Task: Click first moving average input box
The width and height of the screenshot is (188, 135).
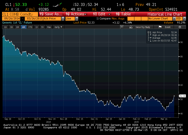Action: (x=131, y=18)
